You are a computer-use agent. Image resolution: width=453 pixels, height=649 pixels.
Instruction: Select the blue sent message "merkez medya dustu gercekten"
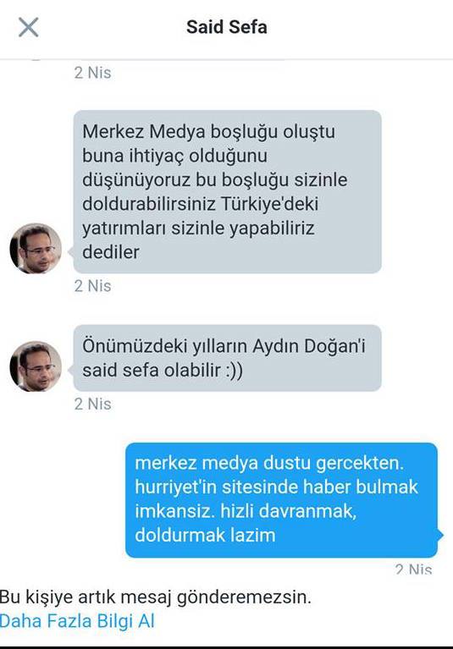(282, 500)
